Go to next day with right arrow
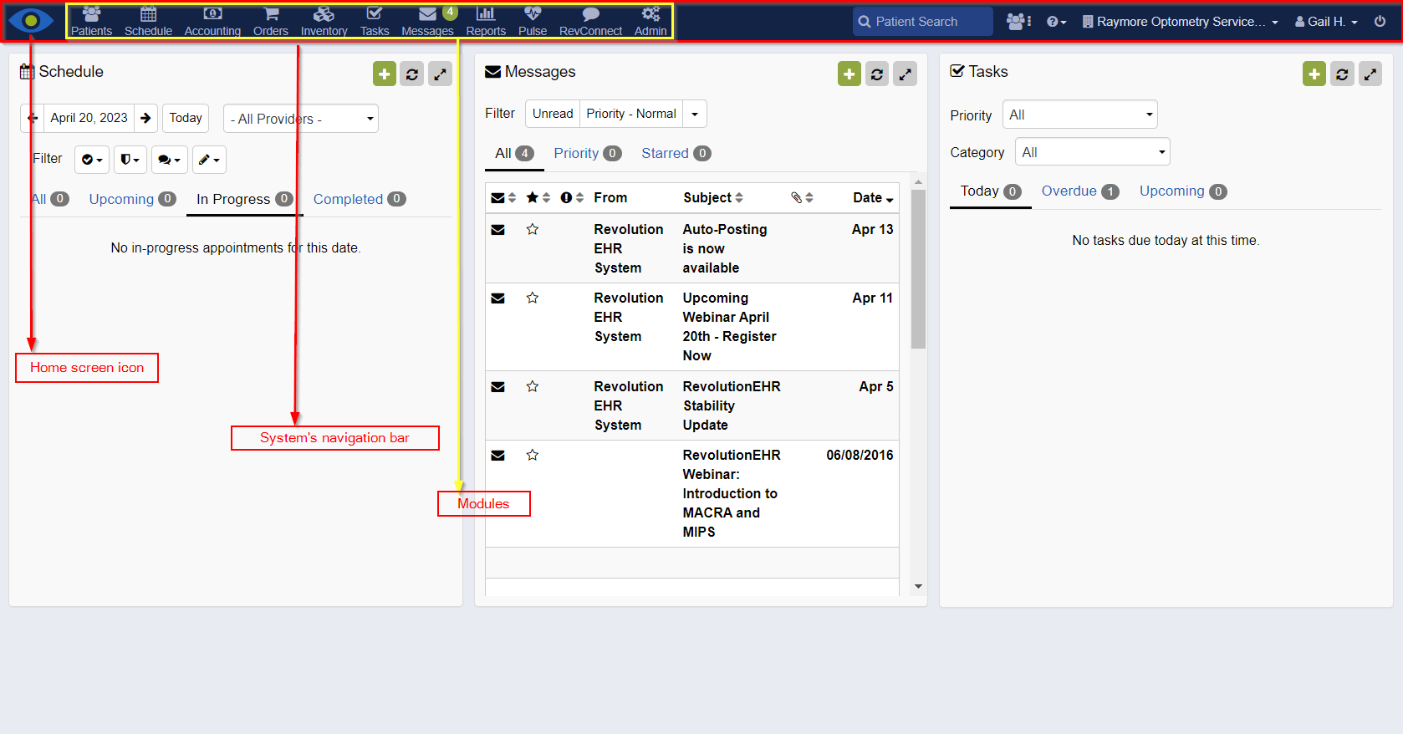This screenshot has height=734, width=1403. point(145,118)
